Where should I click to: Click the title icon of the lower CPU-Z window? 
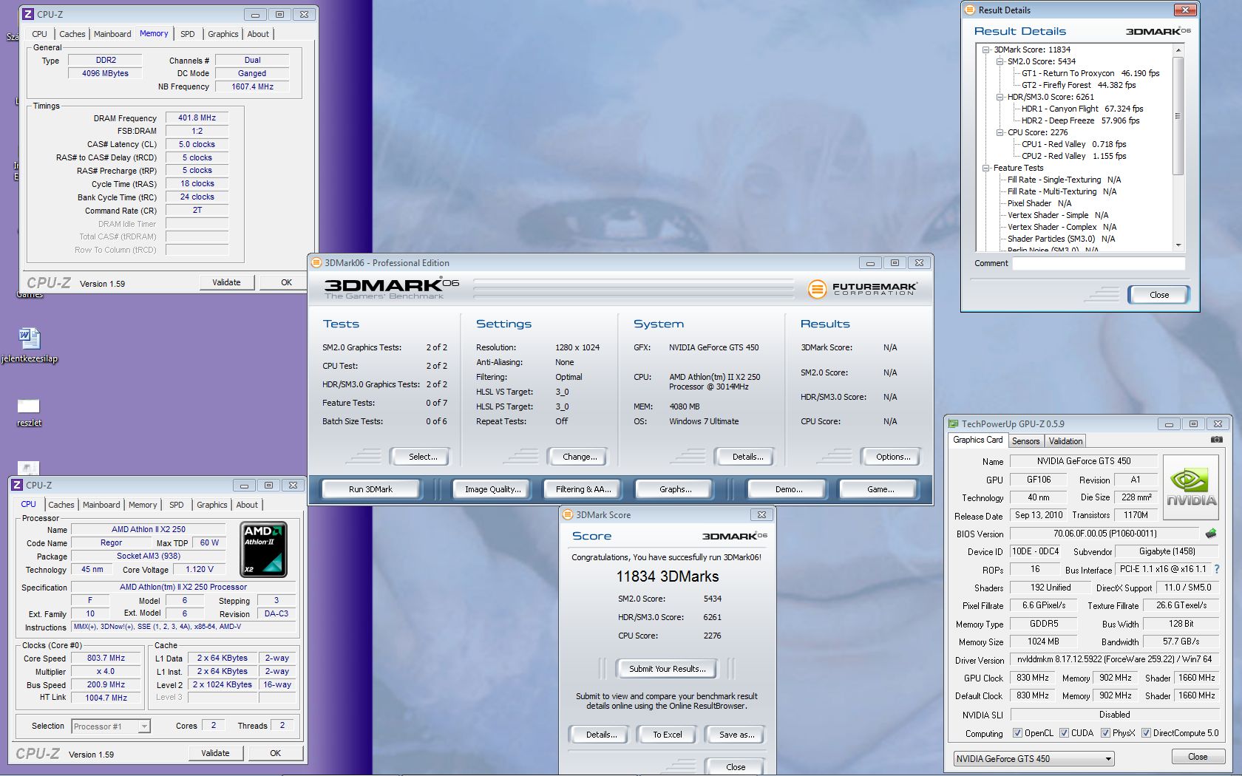tap(16, 485)
